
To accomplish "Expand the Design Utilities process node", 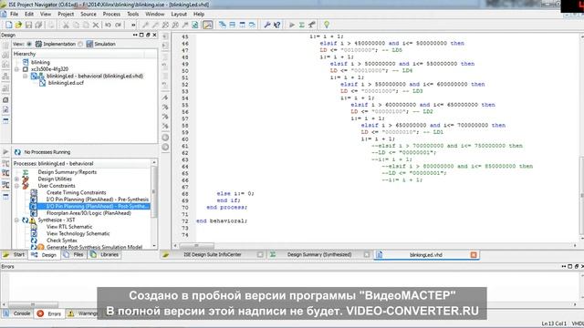I will tap(16, 179).
